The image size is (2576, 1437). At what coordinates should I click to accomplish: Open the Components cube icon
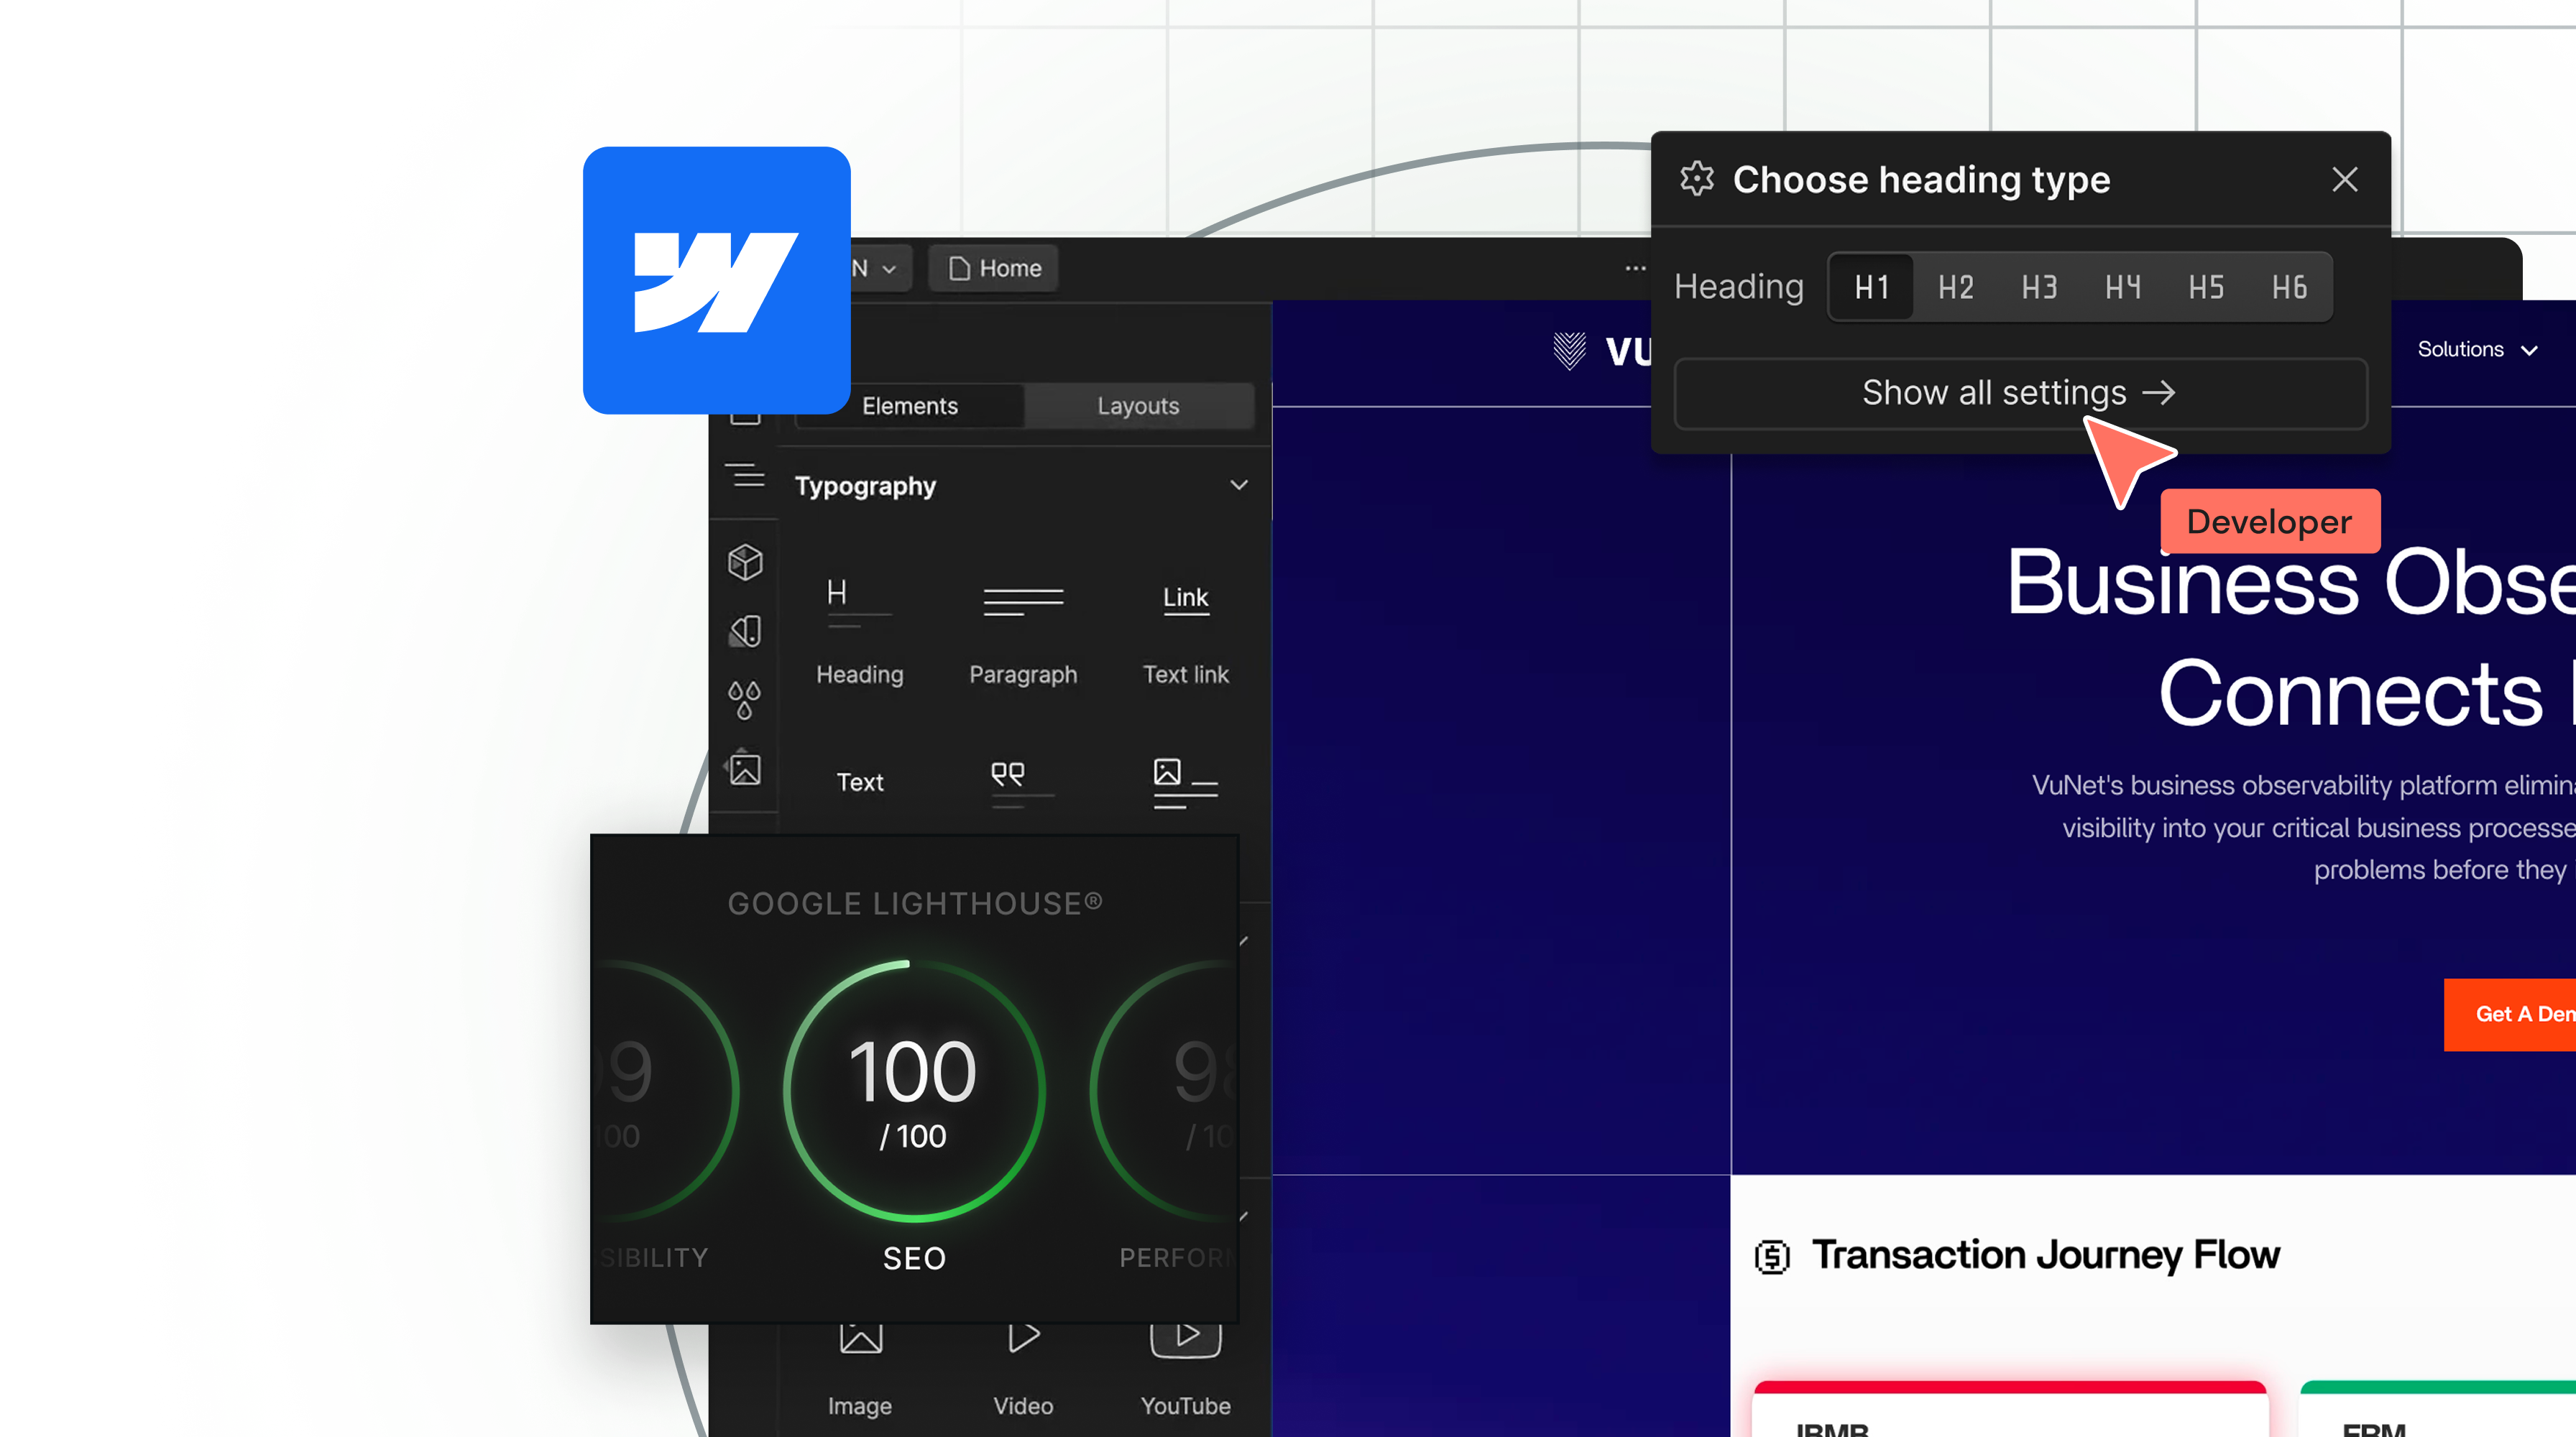pyautogui.click(x=745, y=562)
